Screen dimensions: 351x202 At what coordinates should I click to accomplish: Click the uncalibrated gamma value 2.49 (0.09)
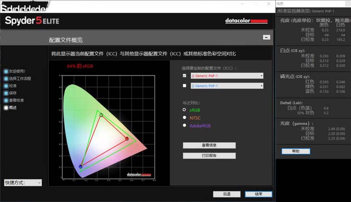coord(337,129)
